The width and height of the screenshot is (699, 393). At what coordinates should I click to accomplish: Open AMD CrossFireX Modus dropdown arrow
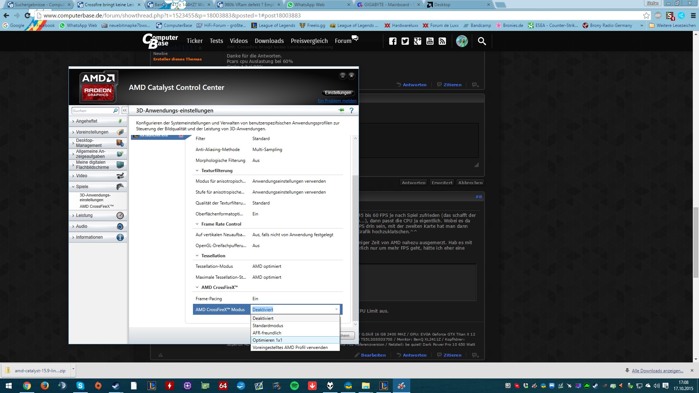point(336,309)
